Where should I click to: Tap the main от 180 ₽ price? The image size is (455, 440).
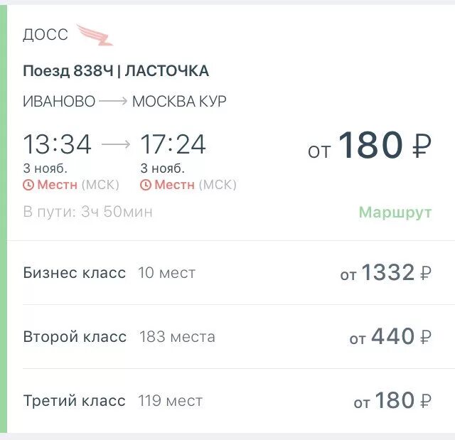click(370, 145)
